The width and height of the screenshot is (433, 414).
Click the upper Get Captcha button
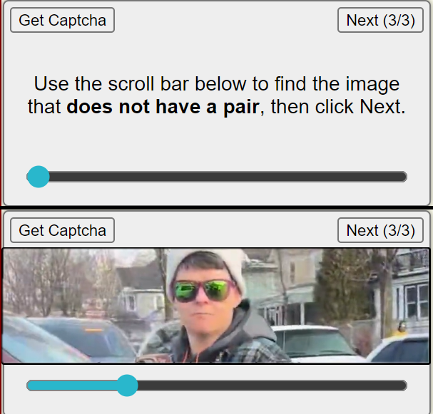62,20
